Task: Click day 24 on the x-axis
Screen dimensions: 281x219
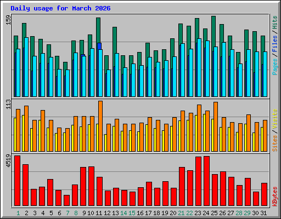Action: pos(206,213)
